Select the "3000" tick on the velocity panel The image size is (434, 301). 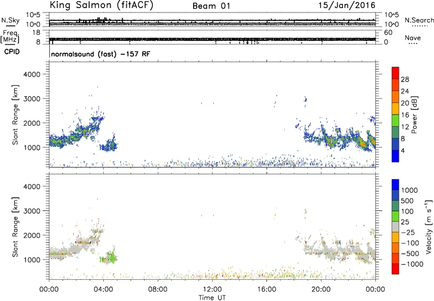(x=31, y=211)
